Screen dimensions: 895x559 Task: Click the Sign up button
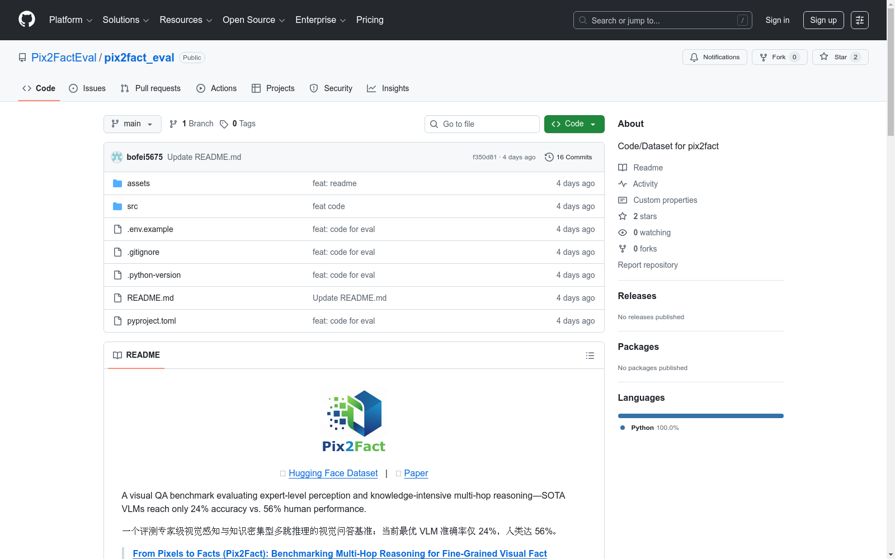point(823,20)
